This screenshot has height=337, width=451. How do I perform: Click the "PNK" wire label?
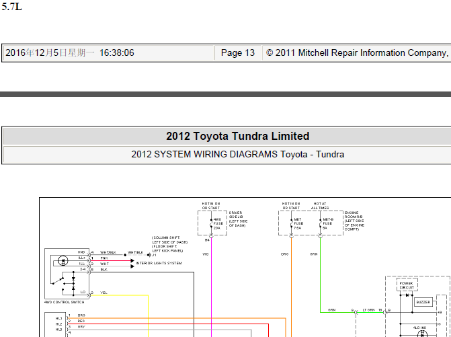[x=104, y=258]
